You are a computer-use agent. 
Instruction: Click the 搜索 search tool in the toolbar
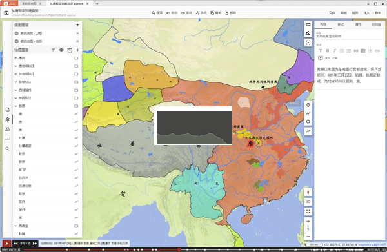pyautogui.click(x=157, y=13)
